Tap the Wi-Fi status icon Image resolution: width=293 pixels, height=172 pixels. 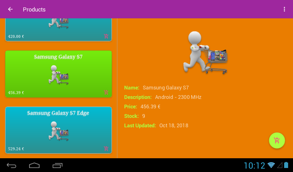[271, 165]
